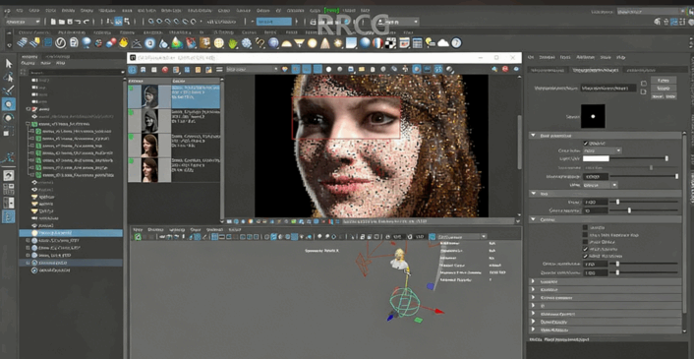This screenshot has width=694, height=359.
Task: Toggle the green checkbox on the bottom snapshot row
Action: coord(131,161)
